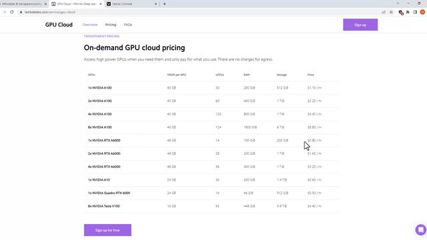
Task: Click the On-demand GPU cloud pricing heading
Action: coord(134,47)
